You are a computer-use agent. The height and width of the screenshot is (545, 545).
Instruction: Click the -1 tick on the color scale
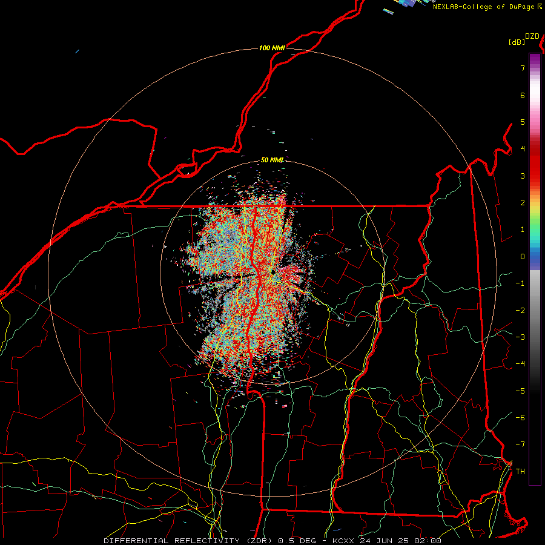point(520,283)
